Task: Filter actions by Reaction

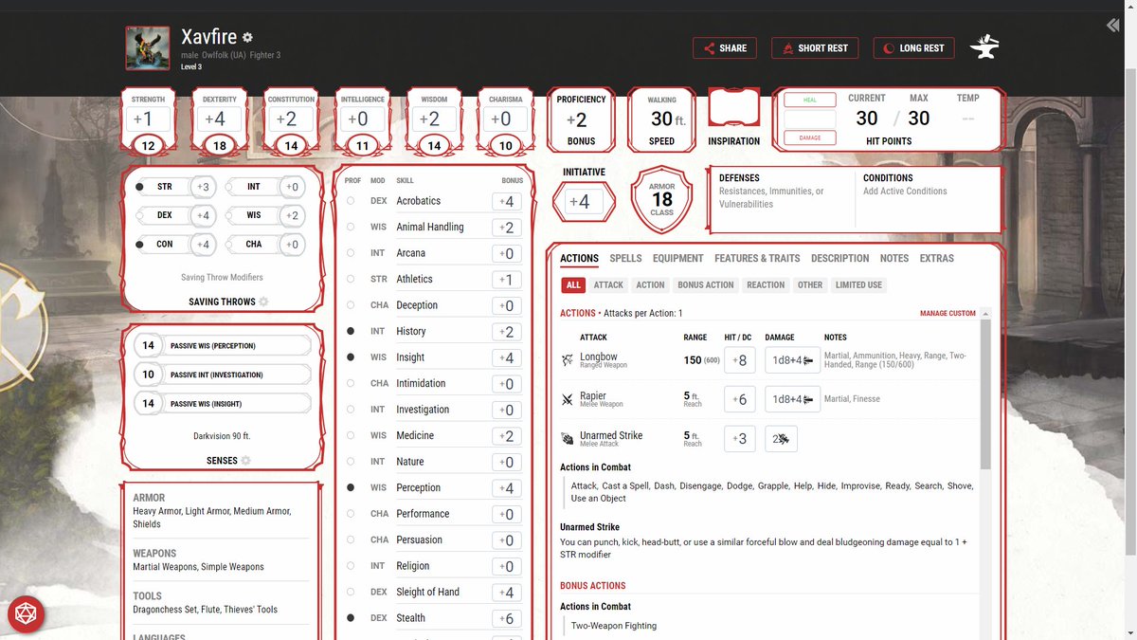Action: click(766, 284)
